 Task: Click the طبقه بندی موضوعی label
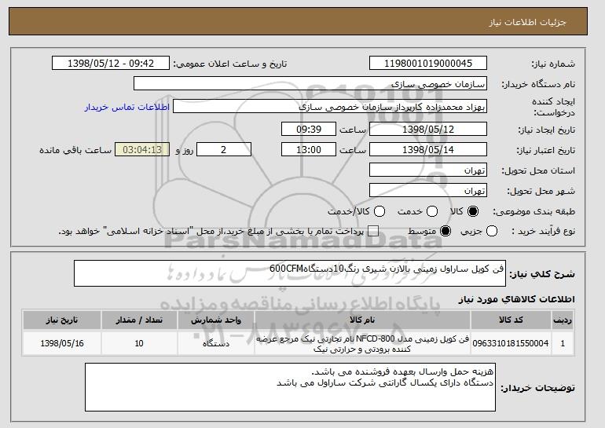(x=533, y=211)
